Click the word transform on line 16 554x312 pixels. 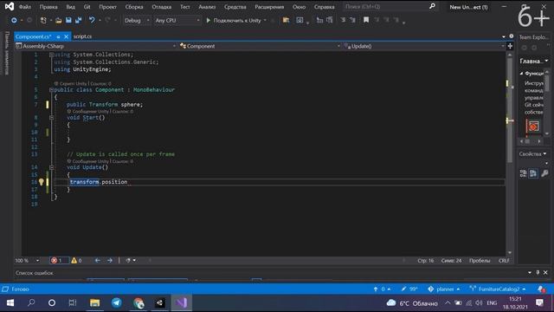point(84,182)
